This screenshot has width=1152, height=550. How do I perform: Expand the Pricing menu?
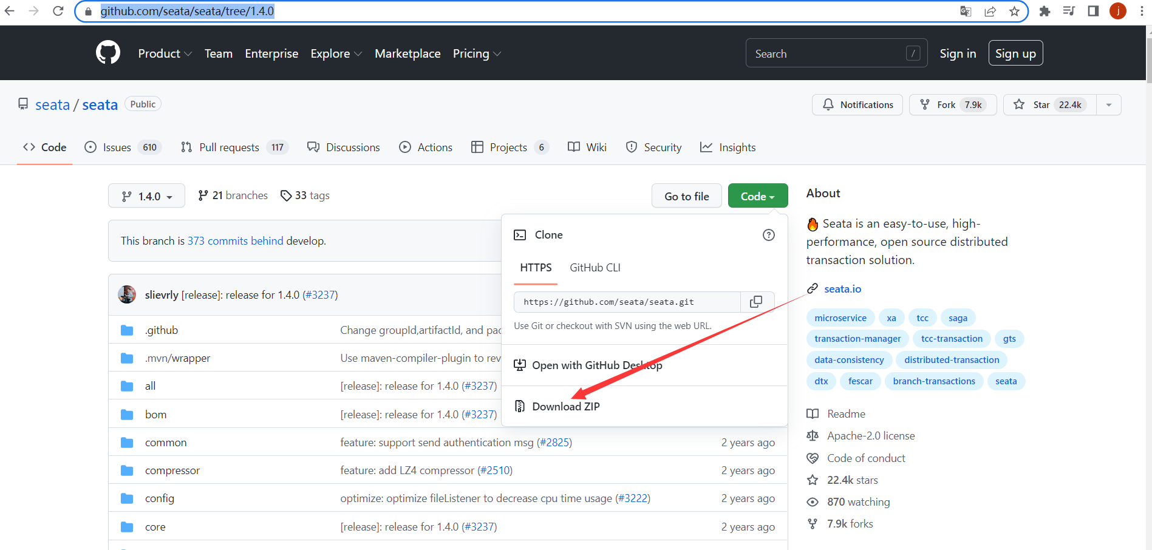pos(477,53)
